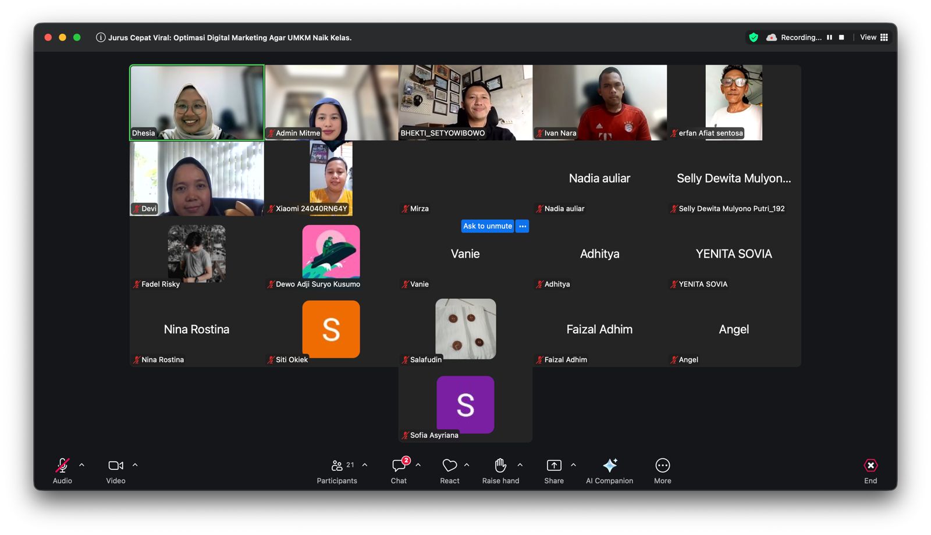Expand share options arrow next to Share

[573, 465]
